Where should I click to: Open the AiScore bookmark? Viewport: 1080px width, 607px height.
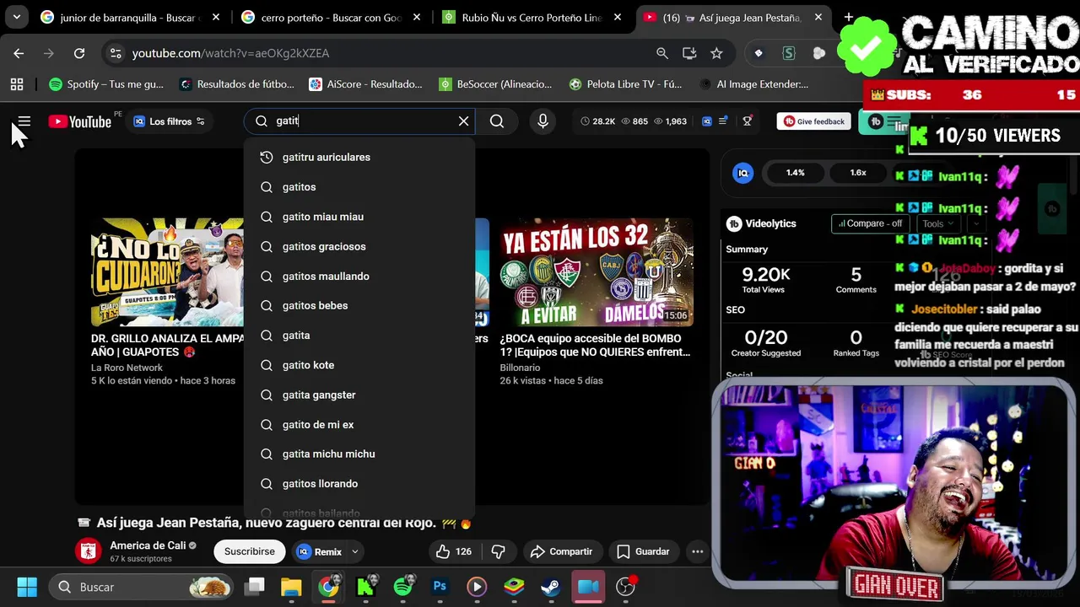pos(365,84)
